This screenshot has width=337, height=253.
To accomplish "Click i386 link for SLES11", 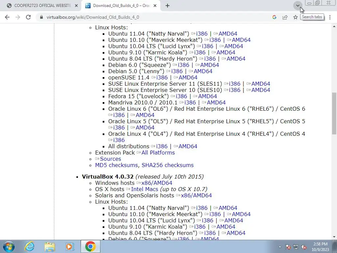I will click(234, 84).
